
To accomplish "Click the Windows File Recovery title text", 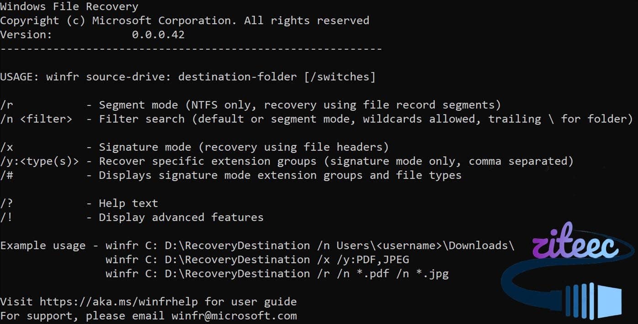I will 69,7.
